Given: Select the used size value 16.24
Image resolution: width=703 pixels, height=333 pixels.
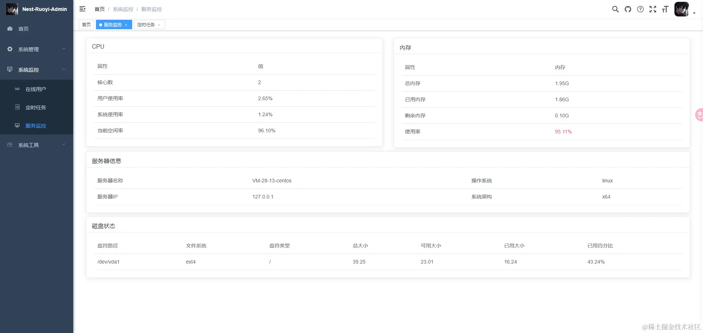Looking at the screenshot, I should [x=510, y=262].
